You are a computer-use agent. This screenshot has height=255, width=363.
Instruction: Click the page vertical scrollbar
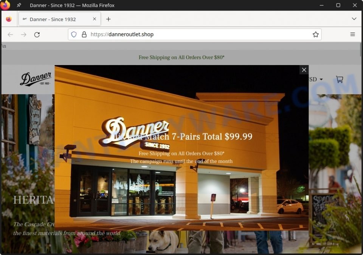point(361,49)
